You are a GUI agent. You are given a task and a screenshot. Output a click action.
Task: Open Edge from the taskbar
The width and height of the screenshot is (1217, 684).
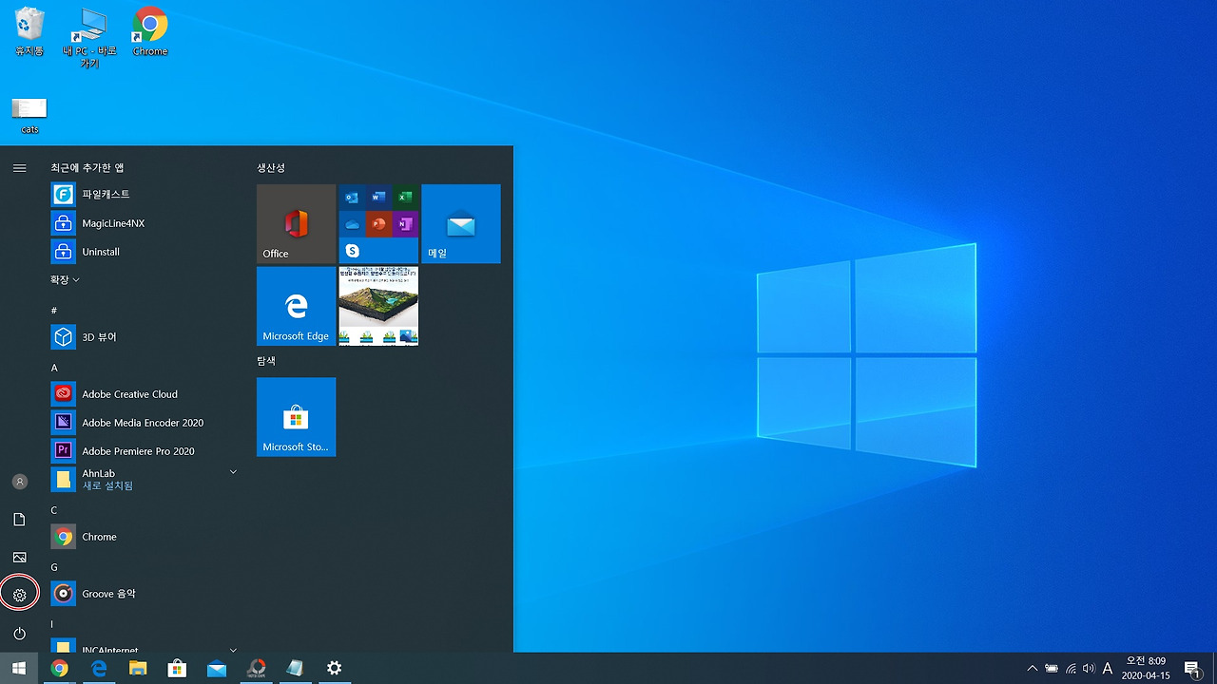pyautogui.click(x=98, y=668)
